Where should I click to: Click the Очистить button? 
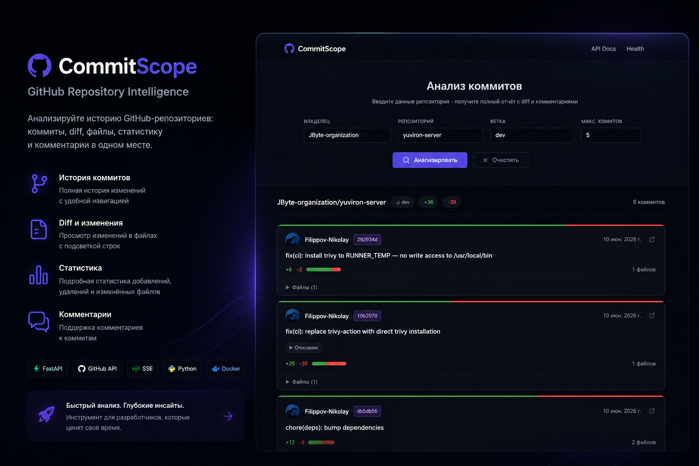click(x=501, y=160)
